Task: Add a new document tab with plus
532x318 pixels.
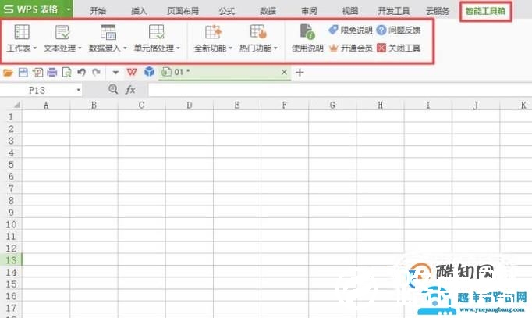Action: pos(300,73)
